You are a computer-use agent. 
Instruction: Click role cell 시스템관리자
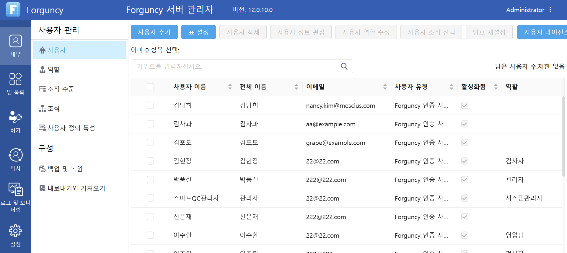pos(524,198)
